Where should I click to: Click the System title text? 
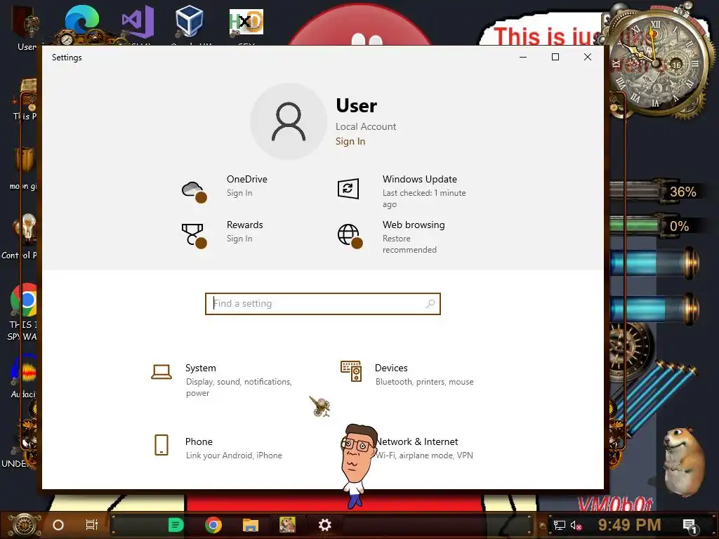[x=200, y=368]
